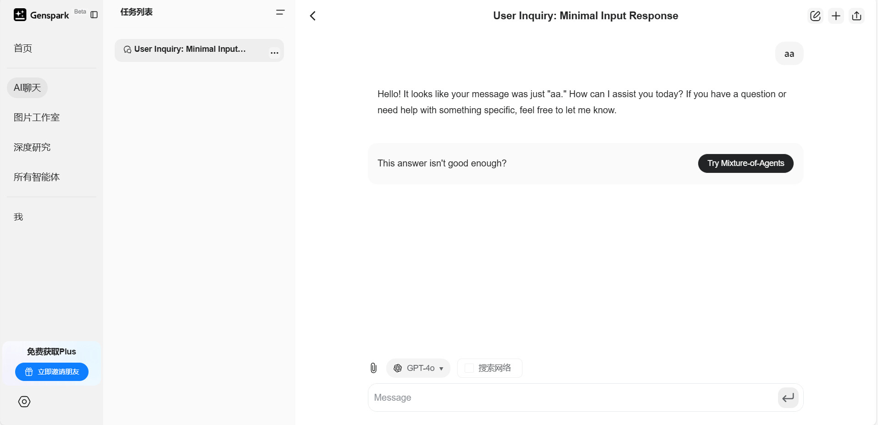
Task: Click the 立即邀请朋友 button
Action: coord(52,372)
